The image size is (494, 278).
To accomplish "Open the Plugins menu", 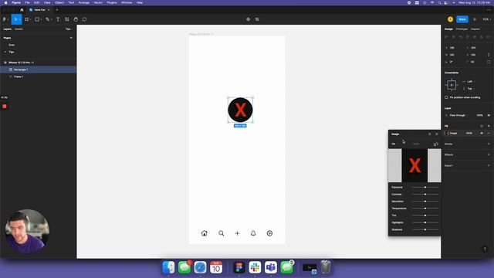I will (112, 2).
